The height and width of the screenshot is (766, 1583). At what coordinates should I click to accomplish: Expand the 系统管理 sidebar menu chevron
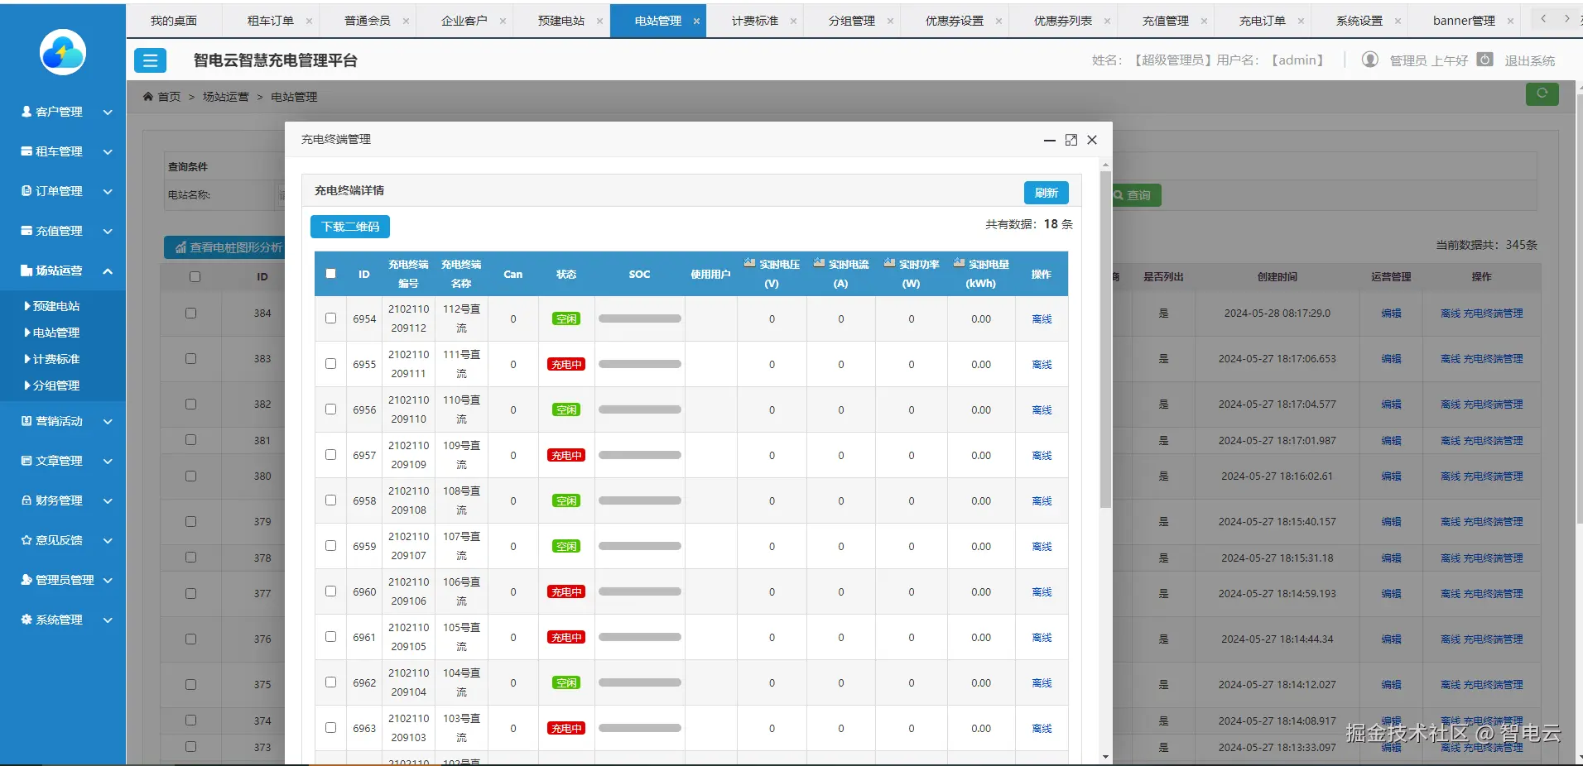tap(108, 620)
